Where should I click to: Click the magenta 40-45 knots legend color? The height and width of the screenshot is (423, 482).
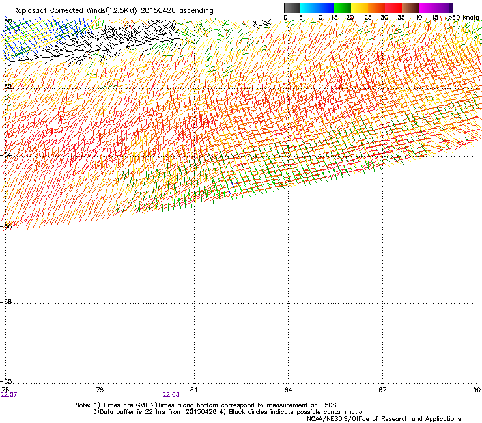427,8
